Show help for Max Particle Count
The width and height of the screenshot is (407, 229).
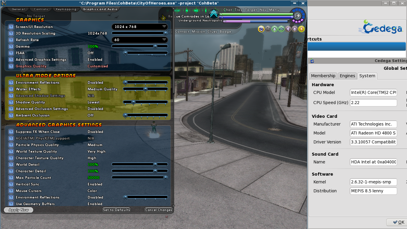pyautogui.click(x=11, y=178)
